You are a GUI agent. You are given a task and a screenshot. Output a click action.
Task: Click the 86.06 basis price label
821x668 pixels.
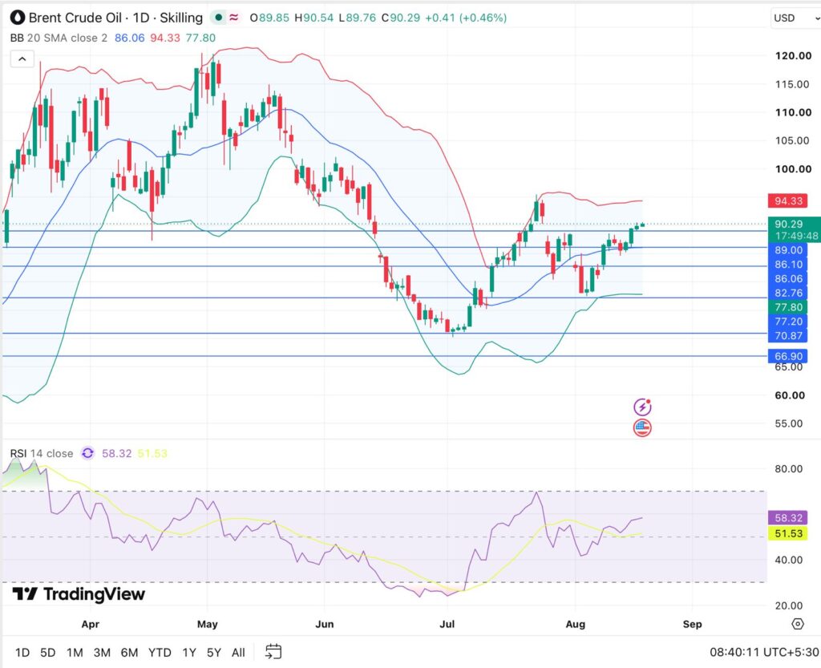point(788,278)
